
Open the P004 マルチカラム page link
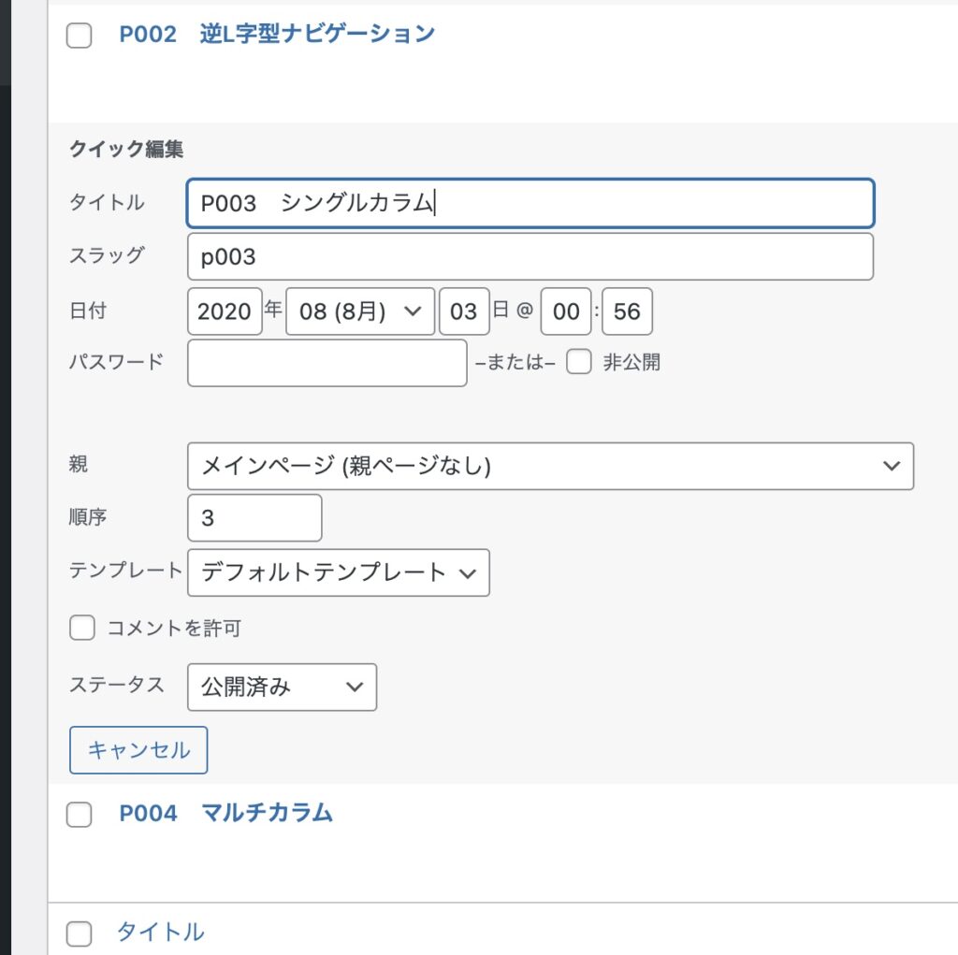[225, 813]
